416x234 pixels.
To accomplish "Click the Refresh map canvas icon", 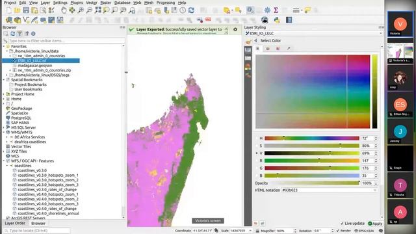I will (x=191, y=10).
